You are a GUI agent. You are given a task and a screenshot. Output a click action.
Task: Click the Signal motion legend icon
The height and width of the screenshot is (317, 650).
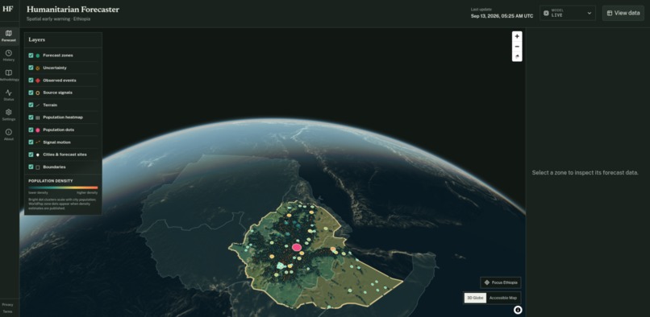(x=38, y=142)
